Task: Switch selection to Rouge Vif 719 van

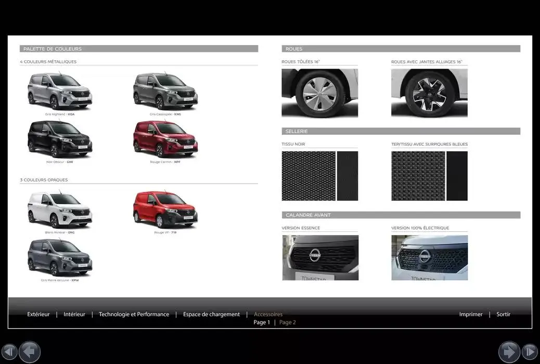Action: click(x=165, y=208)
